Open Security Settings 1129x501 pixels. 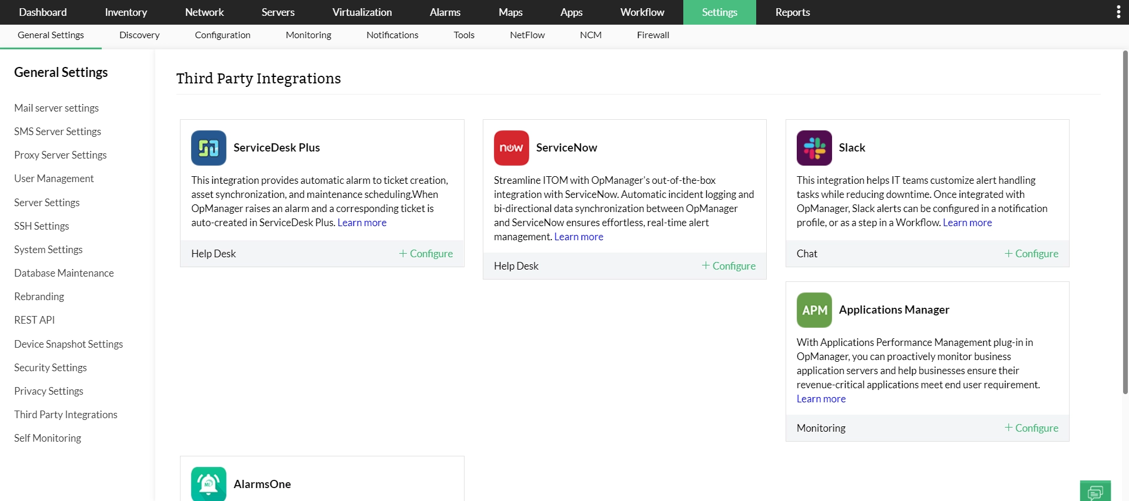[x=51, y=368]
